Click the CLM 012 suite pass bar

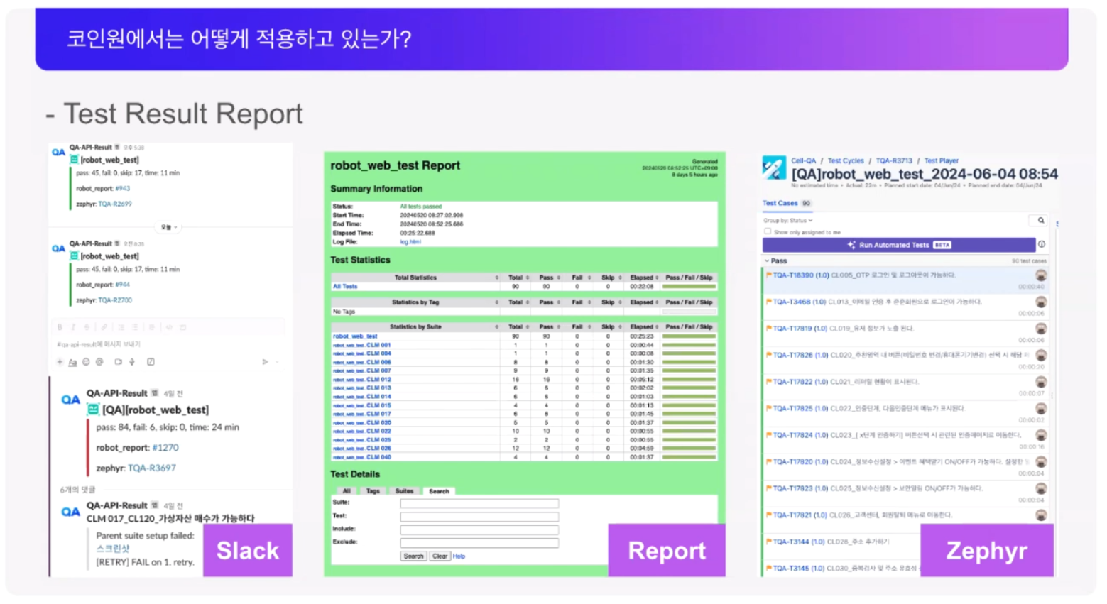pyautogui.click(x=689, y=380)
